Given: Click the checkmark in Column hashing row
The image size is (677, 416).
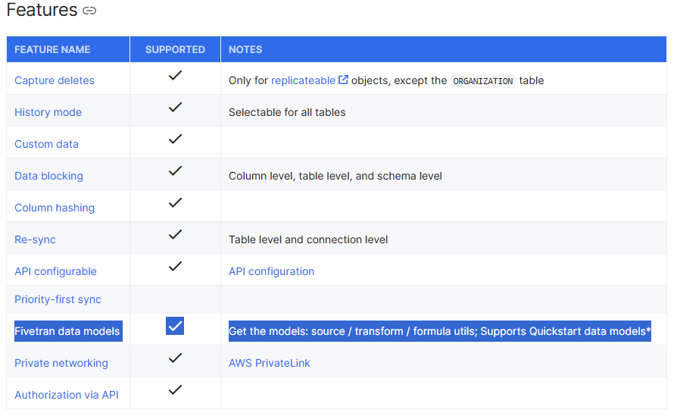Looking at the screenshot, I should click(175, 203).
